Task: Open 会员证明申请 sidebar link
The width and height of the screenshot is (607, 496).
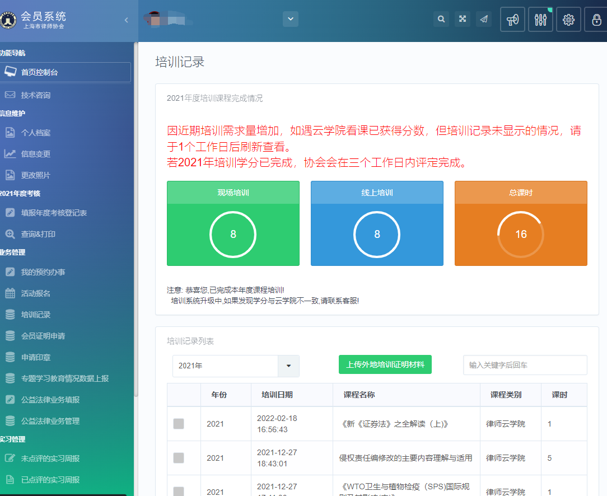Action: [x=43, y=336]
